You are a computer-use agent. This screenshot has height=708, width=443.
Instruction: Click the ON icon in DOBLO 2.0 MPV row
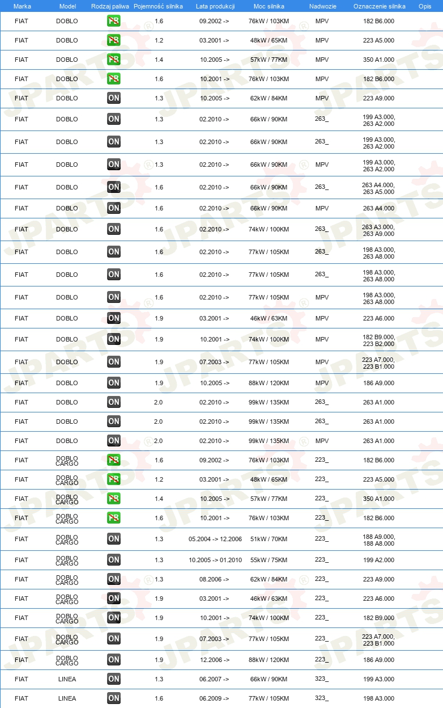tap(114, 441)
